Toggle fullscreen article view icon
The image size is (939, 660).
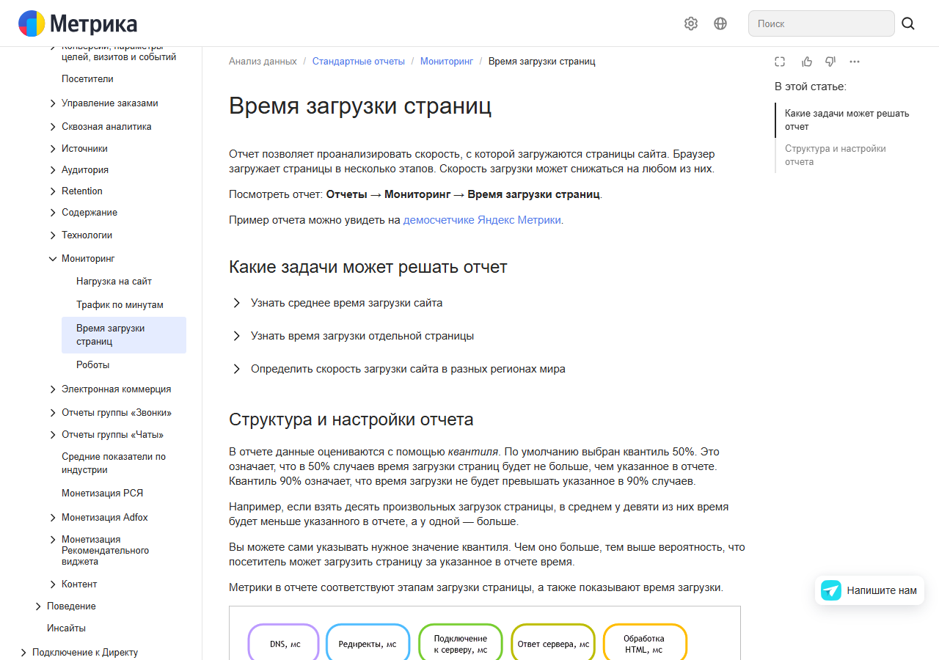coord(780,62)
